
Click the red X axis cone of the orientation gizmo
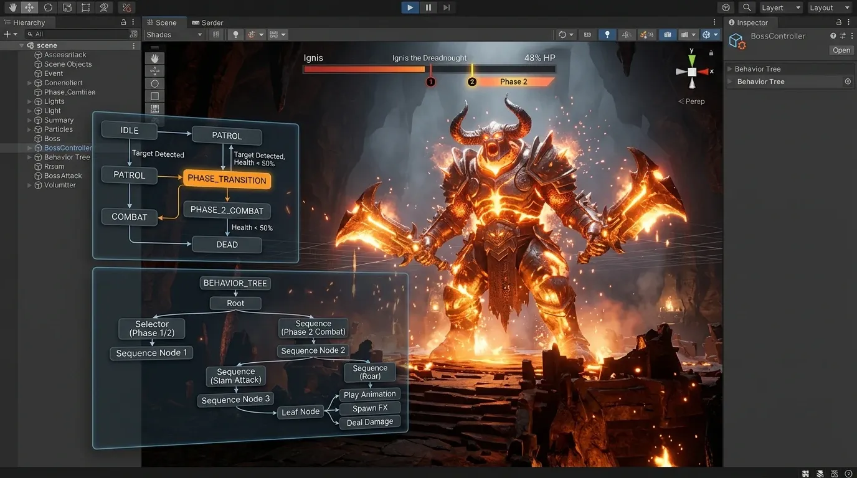coord(703,72)
